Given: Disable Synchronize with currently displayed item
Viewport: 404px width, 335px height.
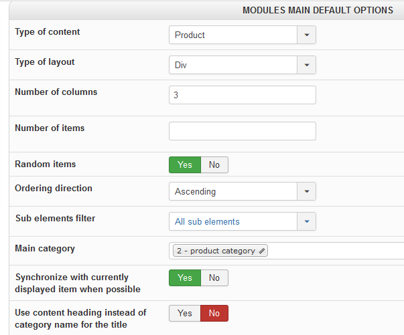Looking at the screenshot, I should pyautogui.click(x=214, y=277).
